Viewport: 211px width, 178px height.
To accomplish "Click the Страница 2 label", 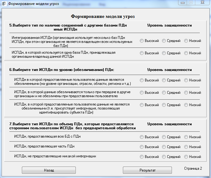I will tap(193, 168).
